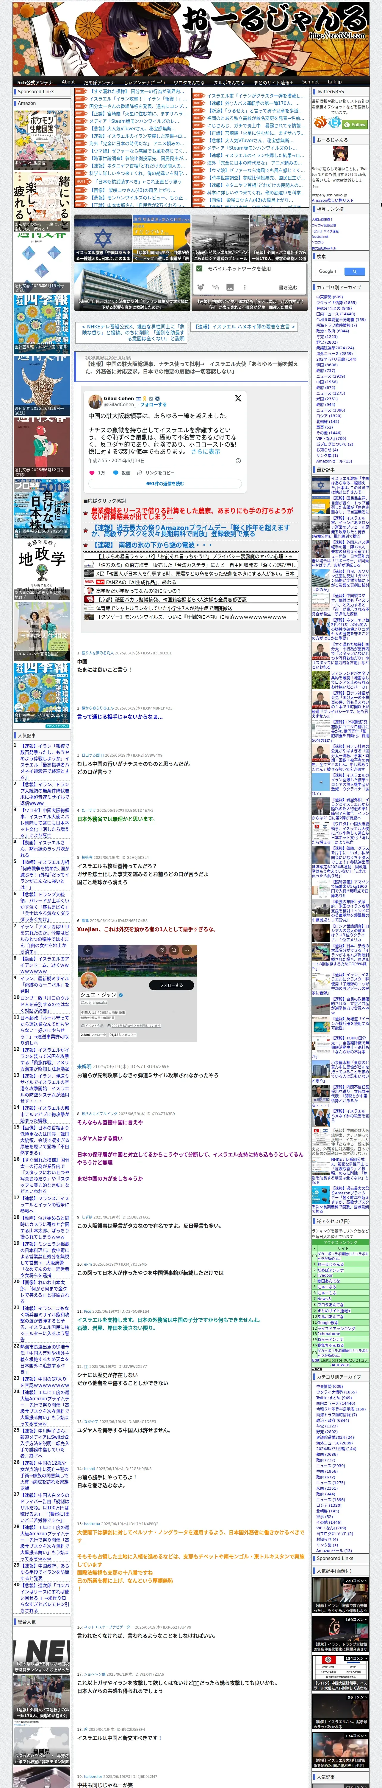Open the ワロタあんてな nav item
Image resolution: width=382 pixels, height=1788 pixels.
tap(189, 82)
